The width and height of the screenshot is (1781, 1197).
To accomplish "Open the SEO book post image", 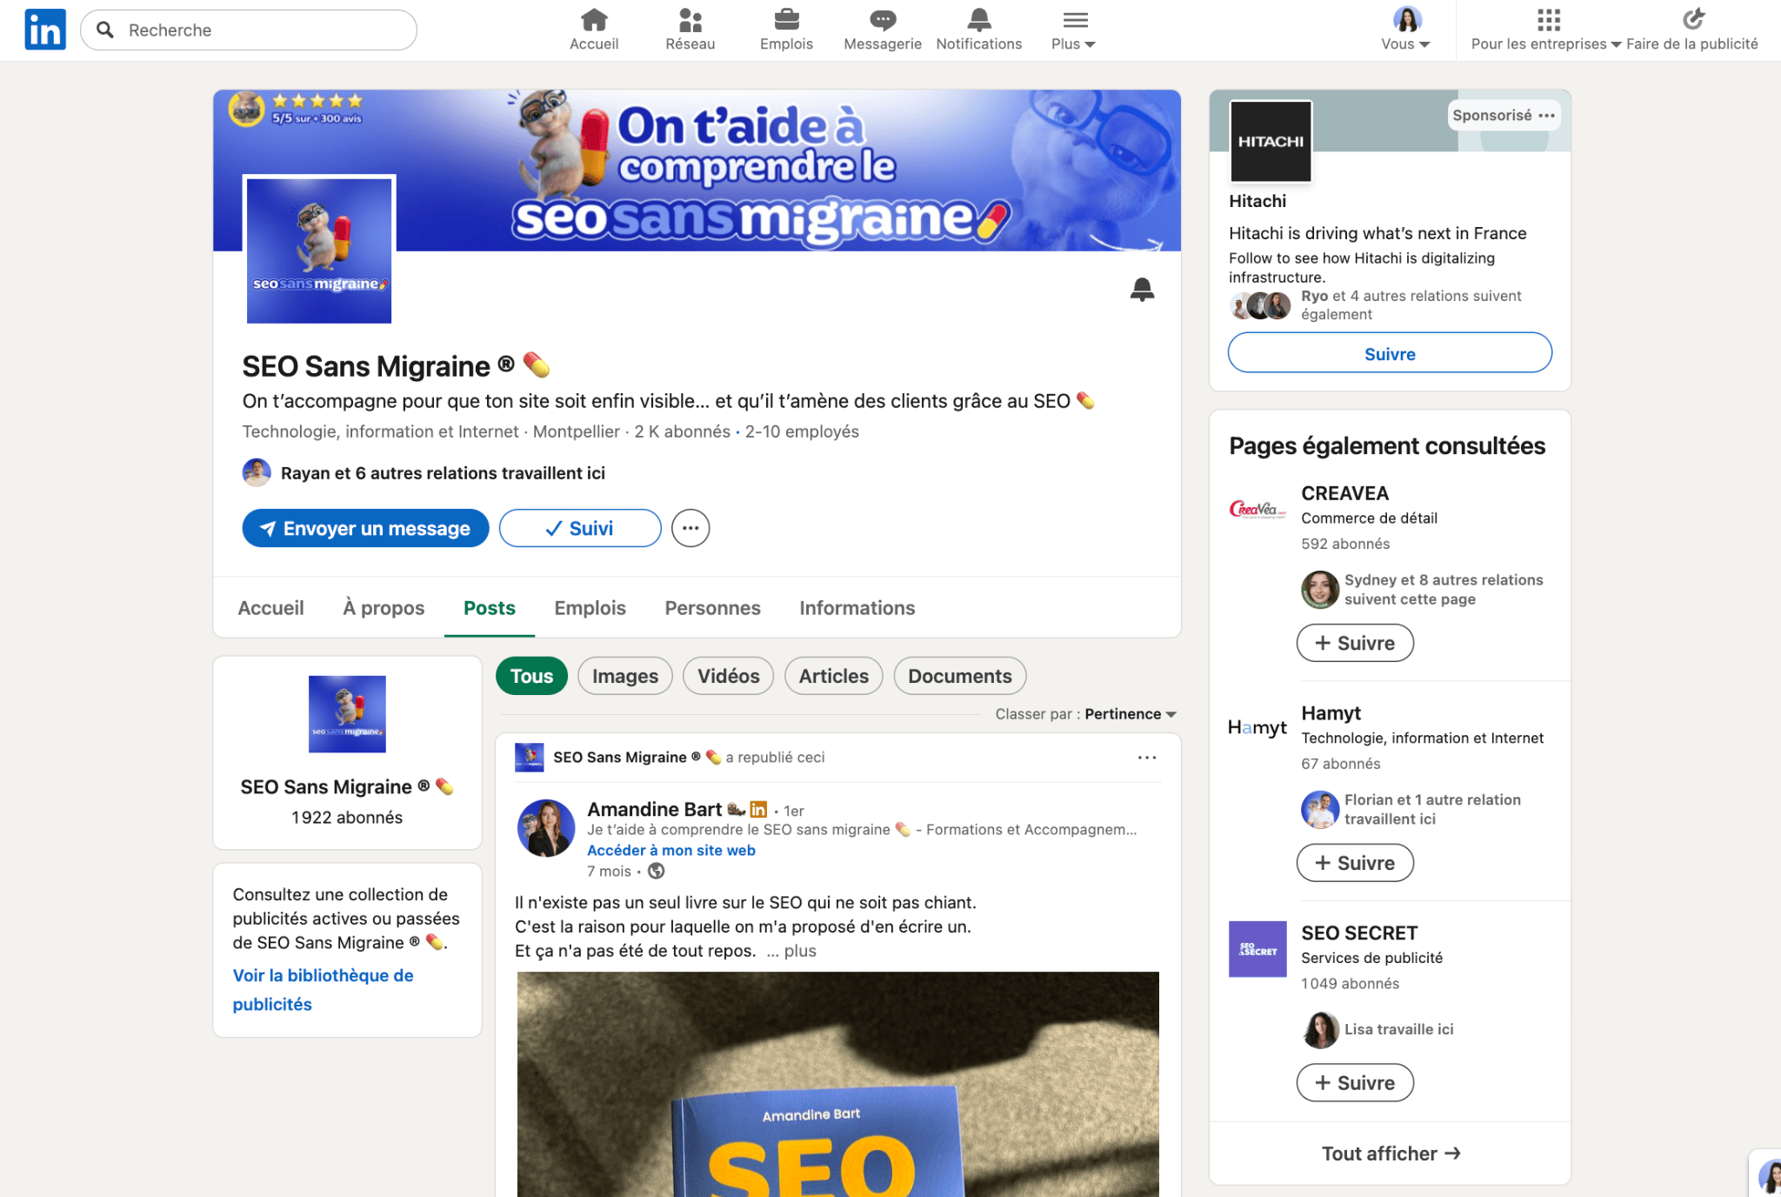I will pyautogui.click(x=838, y=1084).
